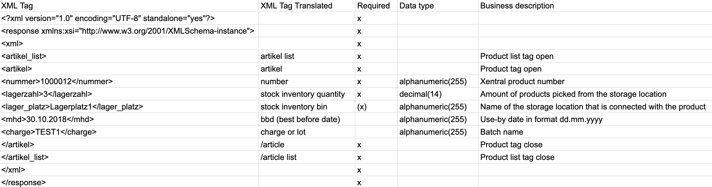The height and width of the screenshot is (187, 712).
Task: Select the decimal(14) data type cell
Action: coord(420,94)
